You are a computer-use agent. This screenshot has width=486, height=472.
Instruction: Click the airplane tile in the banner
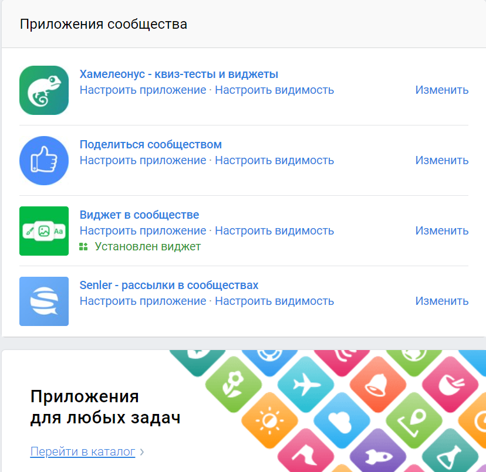point(306,385)
